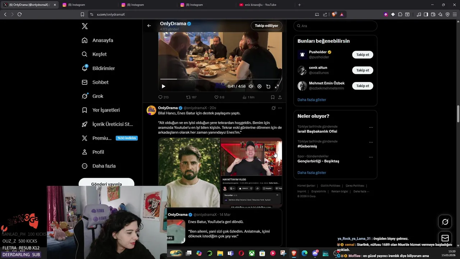
Task: Open Hizmet Şartları footer link
Action: point(306,186)
